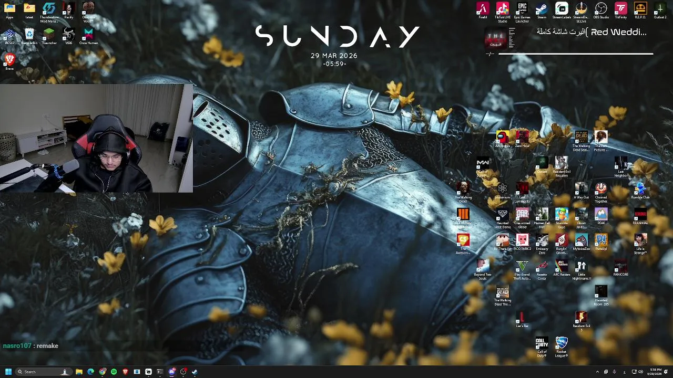Select the Assetto Corsa shortcut

(x=542, y=270)
